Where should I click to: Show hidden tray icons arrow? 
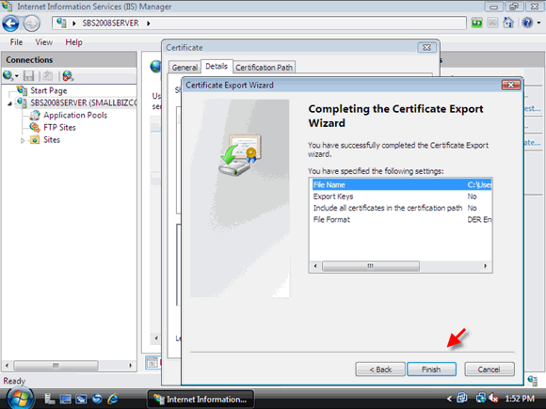(449, 399)
